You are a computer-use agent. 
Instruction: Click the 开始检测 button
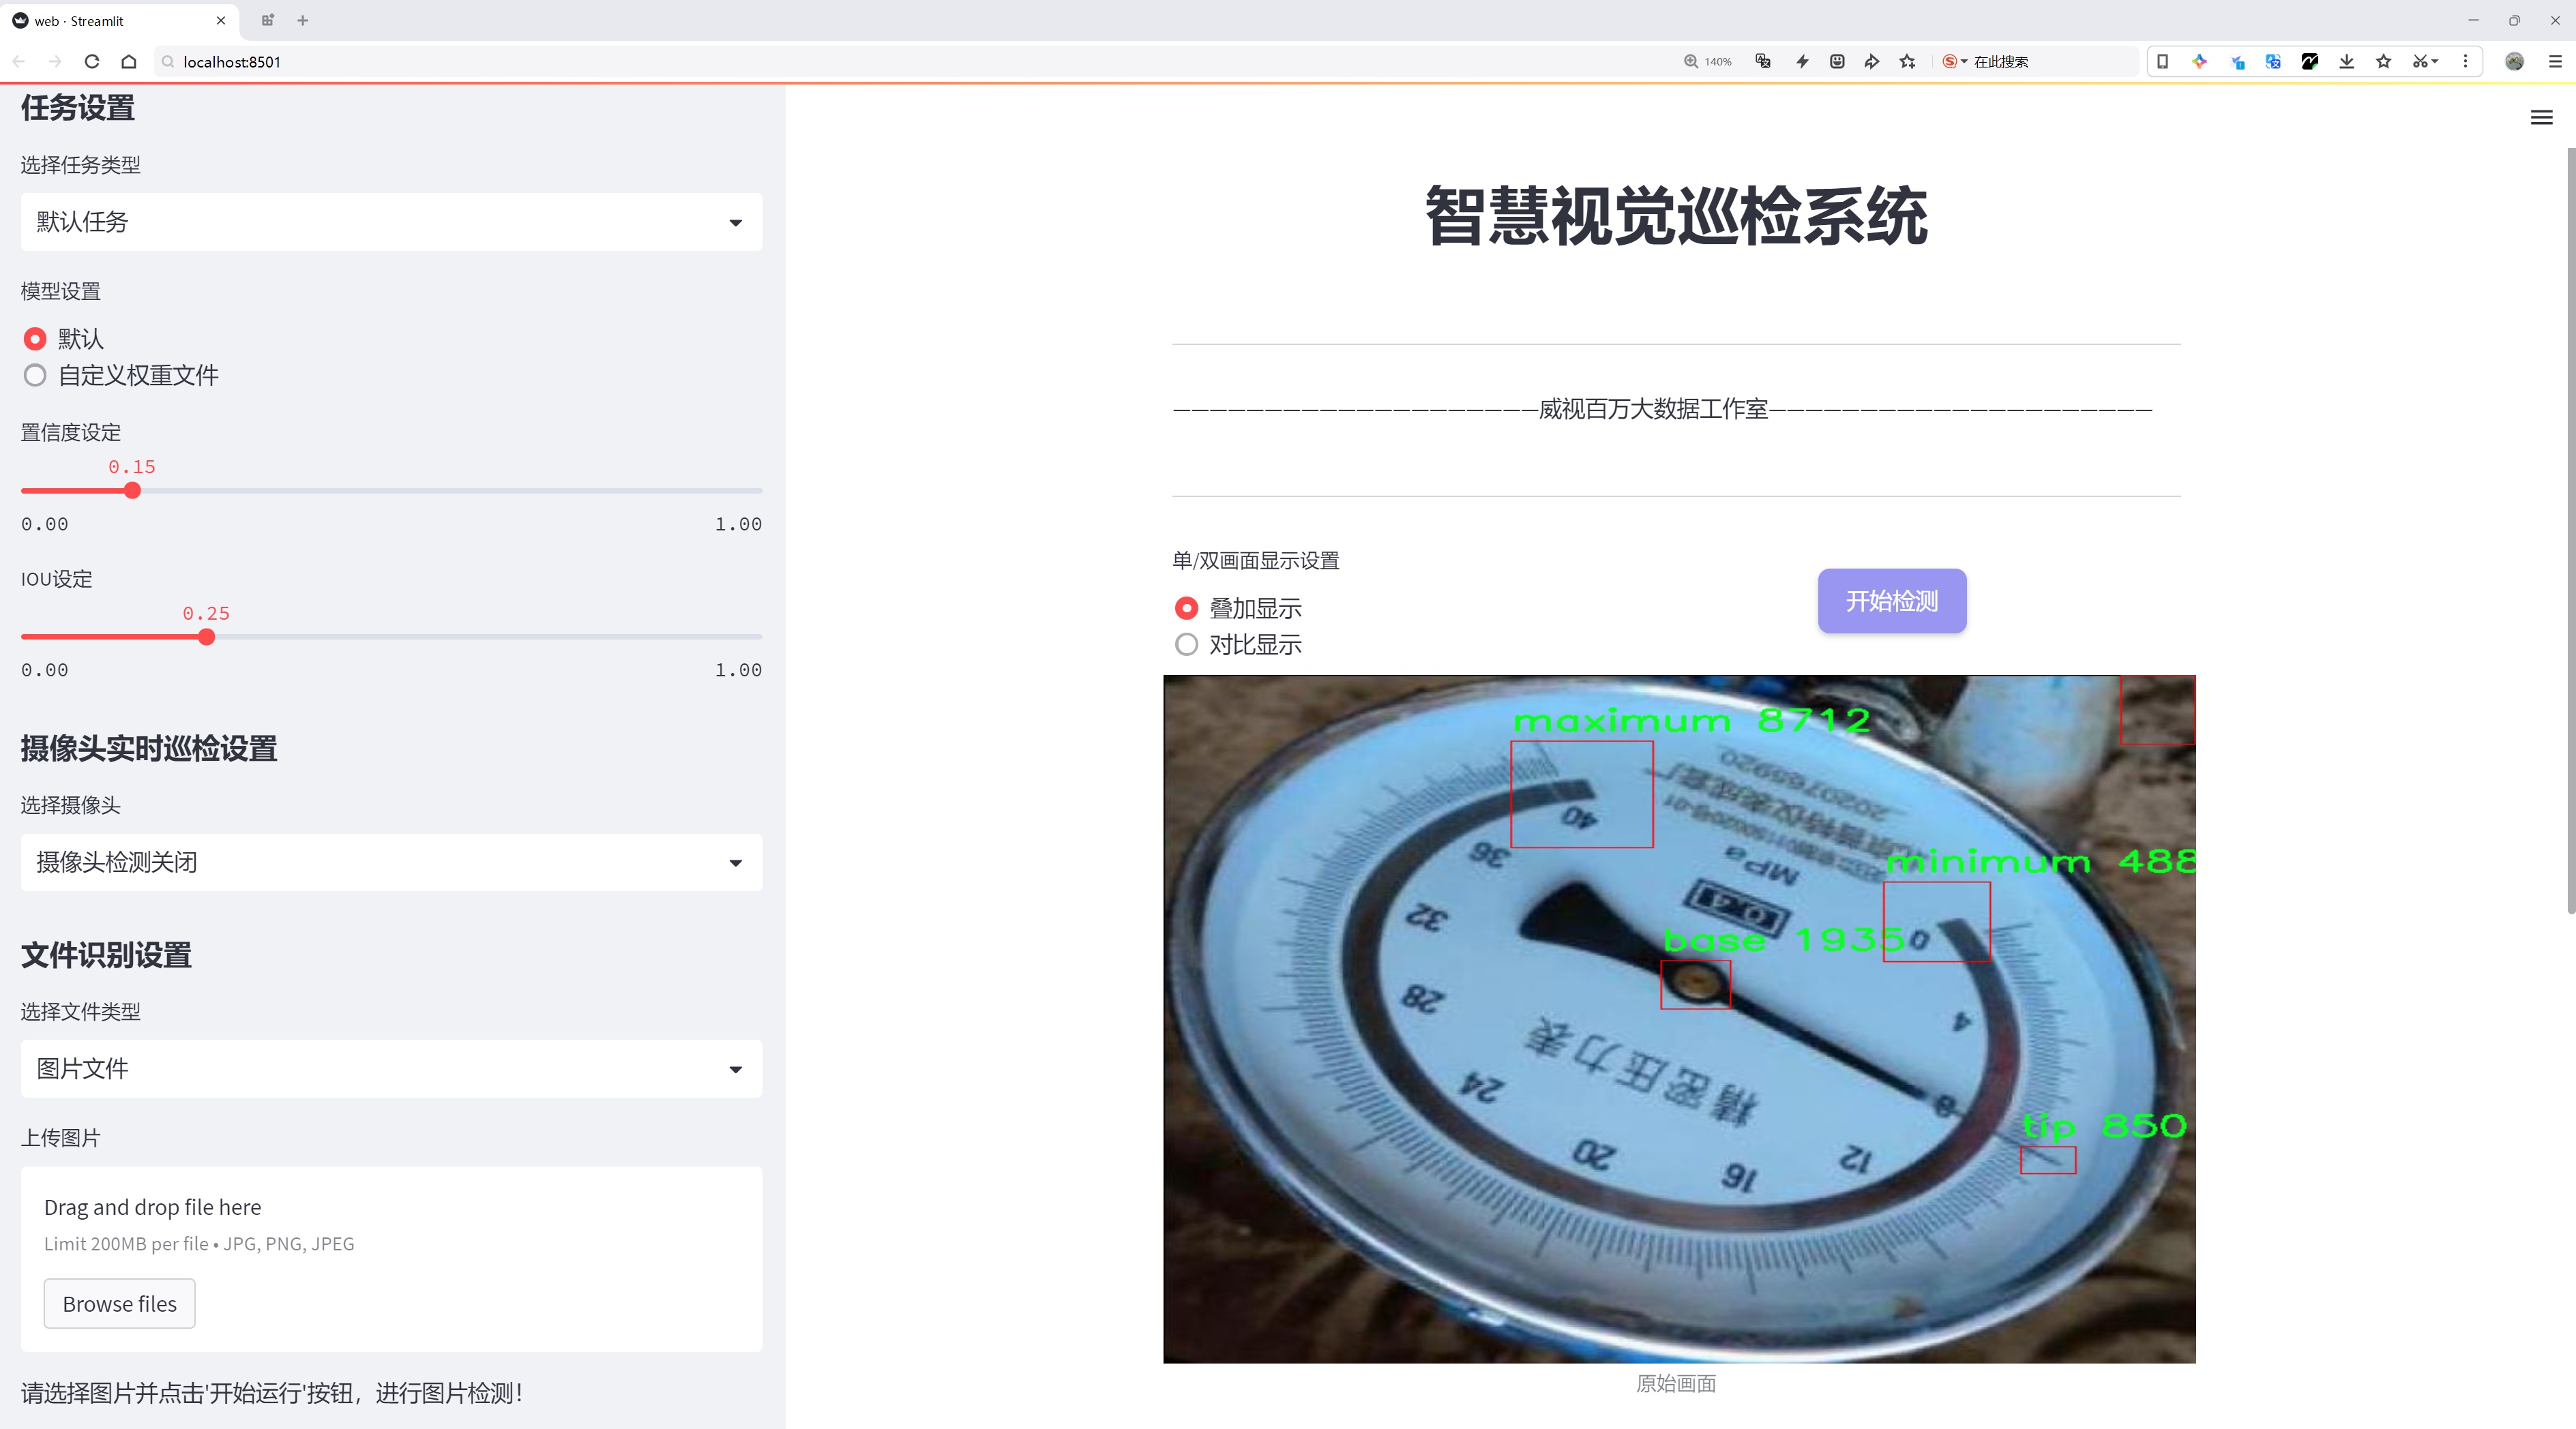(x=1891, y=601)
